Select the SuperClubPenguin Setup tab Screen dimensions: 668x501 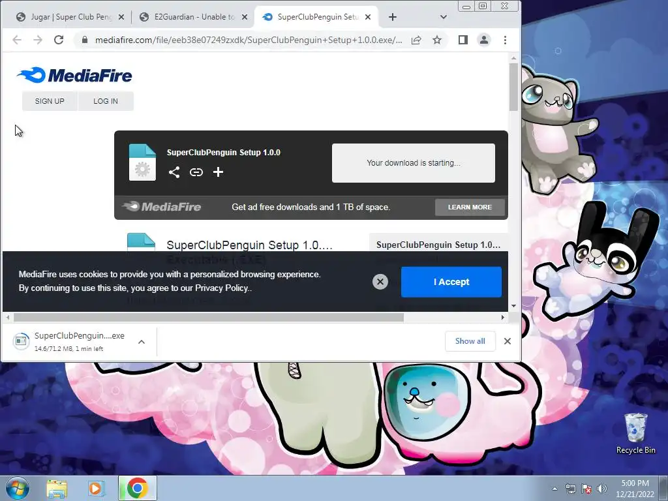coord(317,17)
